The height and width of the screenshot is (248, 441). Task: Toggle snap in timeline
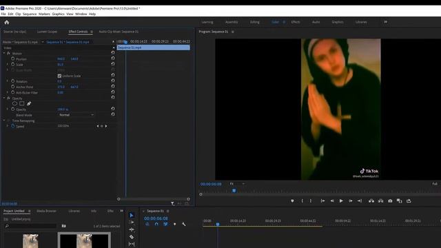tap(156, 224)
